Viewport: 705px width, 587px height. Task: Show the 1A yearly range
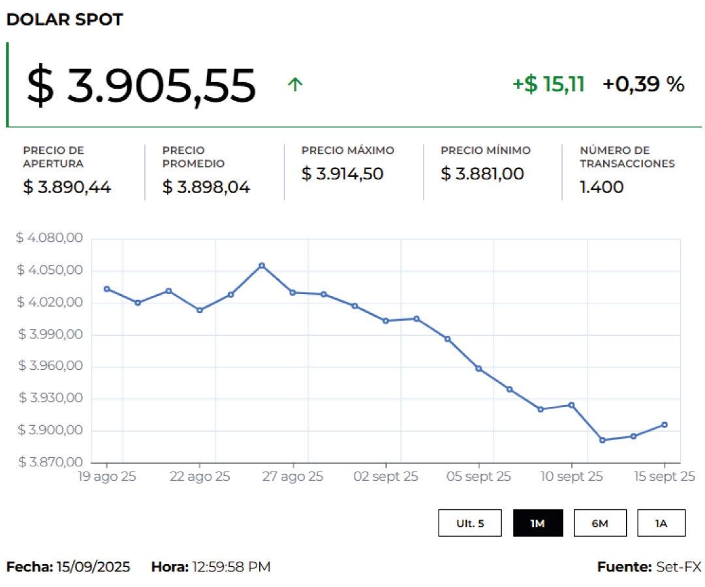(x=661, y=523)
